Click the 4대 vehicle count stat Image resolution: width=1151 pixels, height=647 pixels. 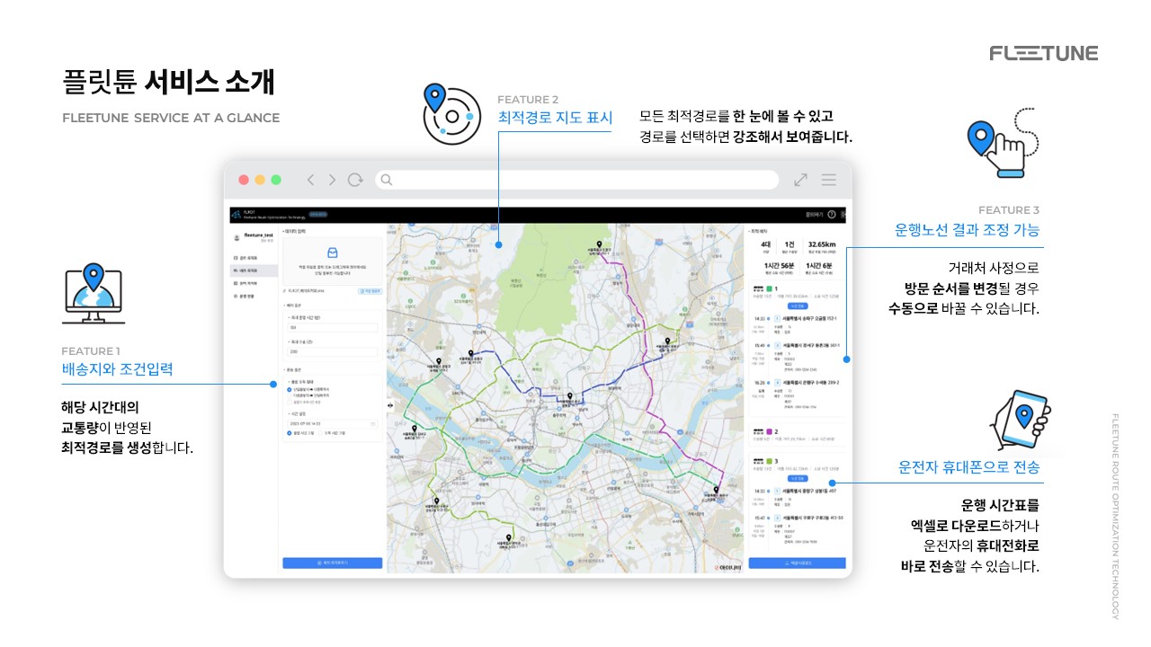[x=765, y=246]
